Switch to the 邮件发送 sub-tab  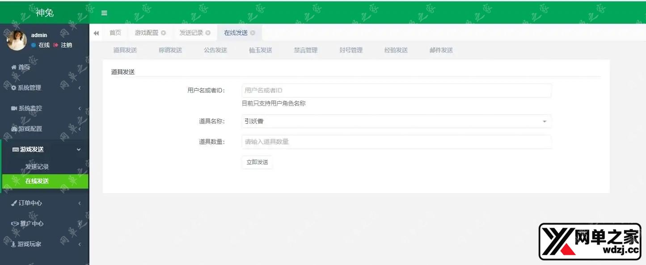pos(441,50)
